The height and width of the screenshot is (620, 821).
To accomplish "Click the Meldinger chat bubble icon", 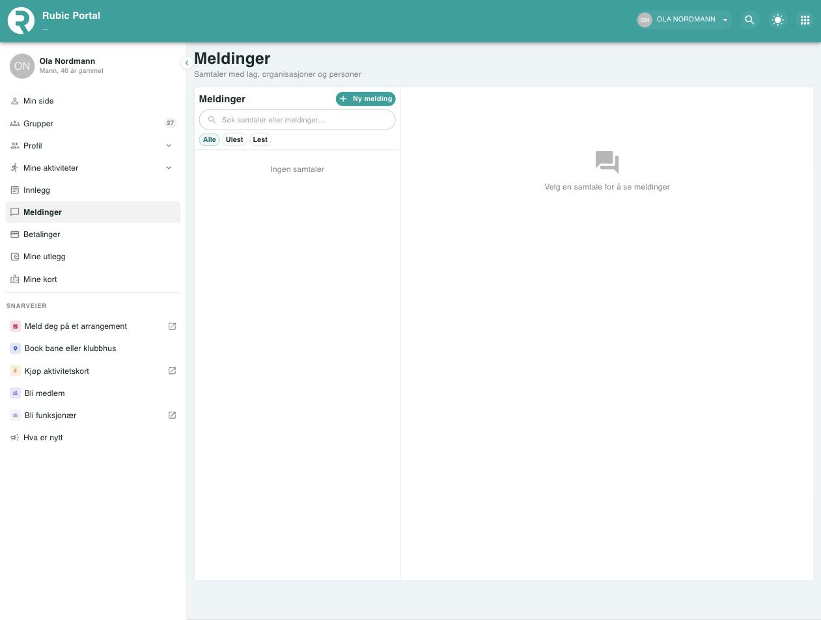I will (x=15, y=212).
